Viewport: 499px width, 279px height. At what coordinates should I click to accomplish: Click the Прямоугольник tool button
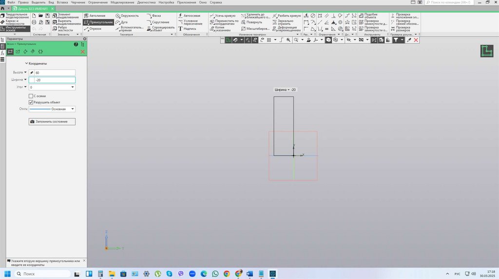tap(98, 22)
